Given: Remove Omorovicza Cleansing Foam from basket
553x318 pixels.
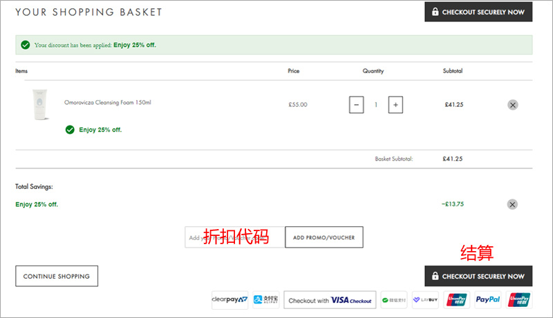Looking at the screenshot, I should (512, 105).
